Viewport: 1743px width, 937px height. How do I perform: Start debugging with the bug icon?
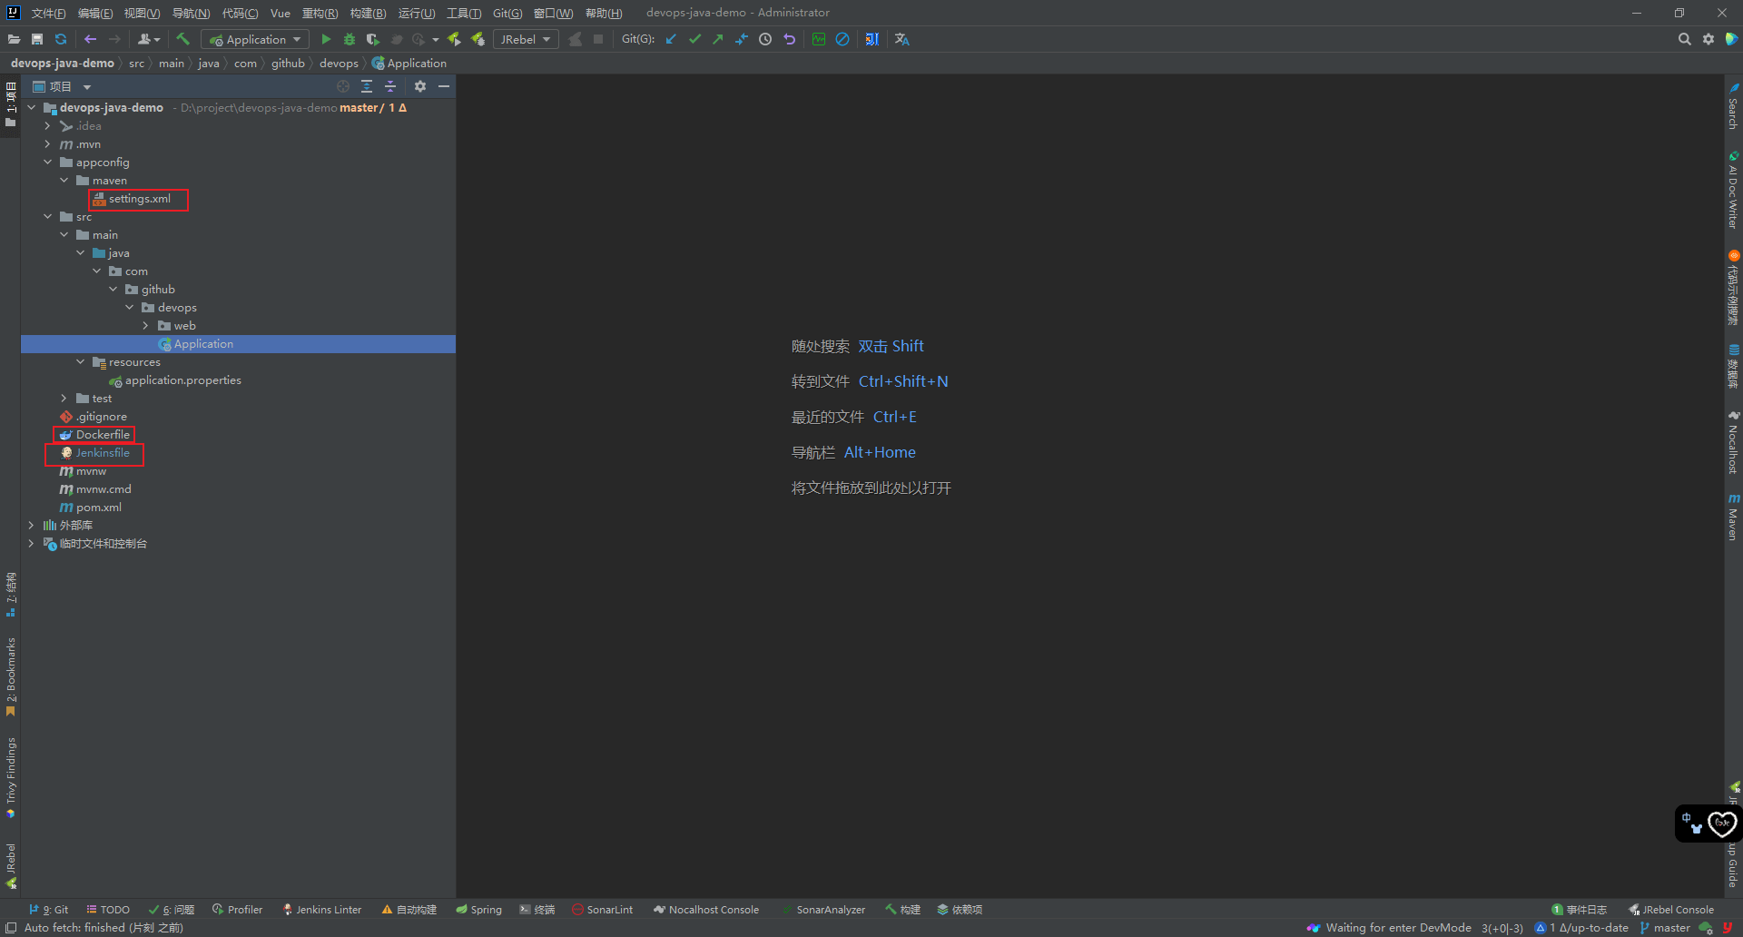pos(350,39)
